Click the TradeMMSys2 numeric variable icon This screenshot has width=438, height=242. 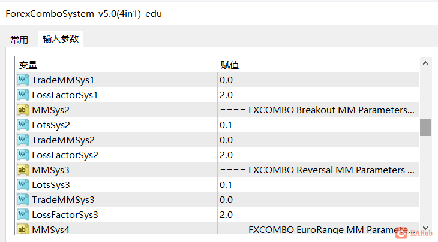[23, 140]
